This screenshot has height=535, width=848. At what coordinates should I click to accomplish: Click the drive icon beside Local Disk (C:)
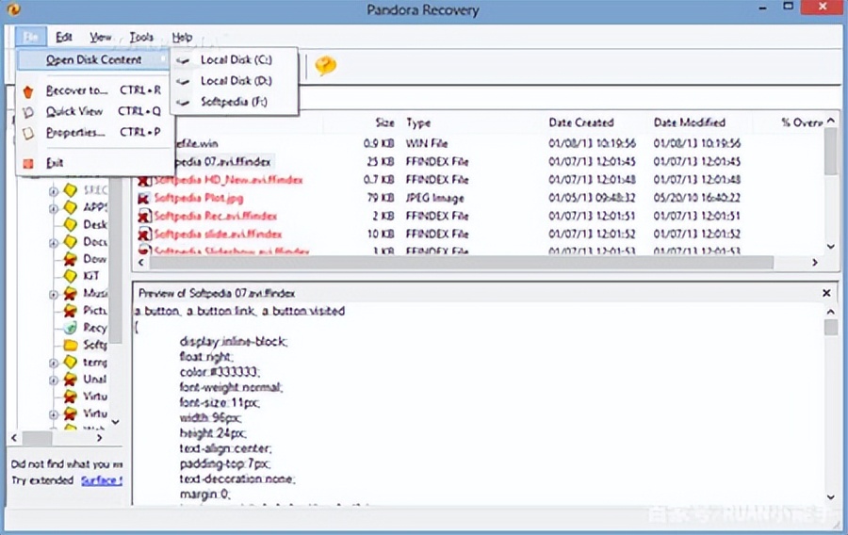point(184,60)
